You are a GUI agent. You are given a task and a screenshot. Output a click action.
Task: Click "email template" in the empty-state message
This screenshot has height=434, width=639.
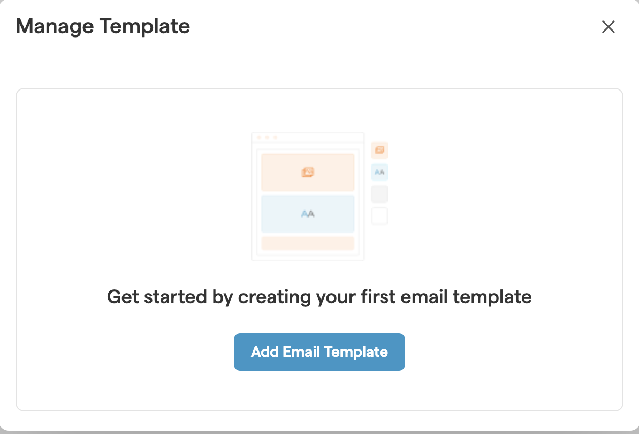(476, 297)
